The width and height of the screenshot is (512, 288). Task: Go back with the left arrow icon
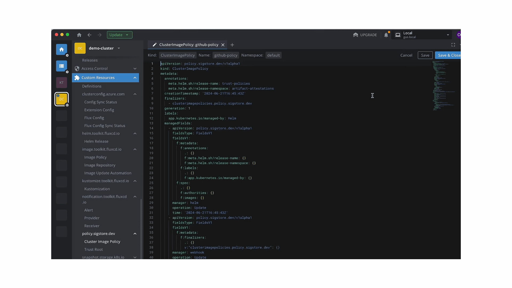pyautogui.click(x=90, y=35)
